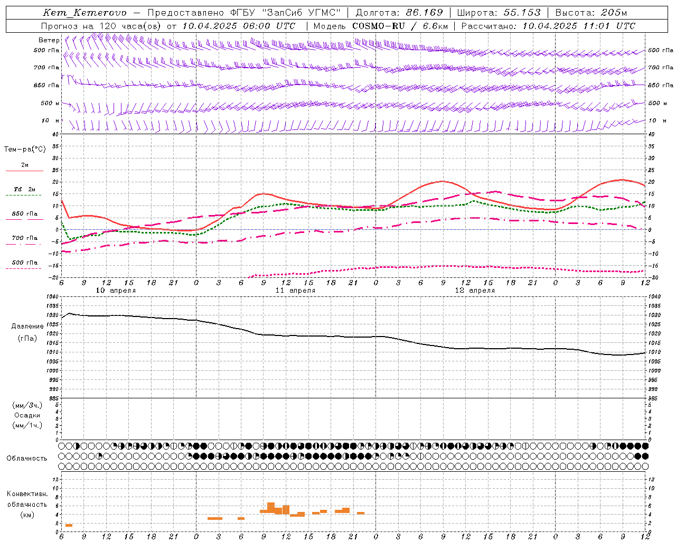The height and width of the screenshot is (541, 676).
Task: Click the '12 апреля' date label
Action: coord(475,291)
